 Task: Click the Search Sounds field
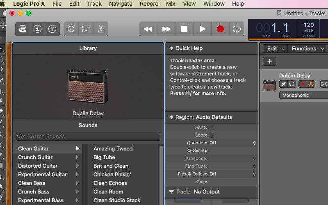pos(88,137)
